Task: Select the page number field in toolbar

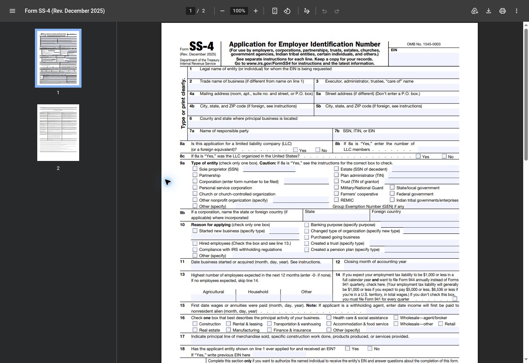Action: 190,11
